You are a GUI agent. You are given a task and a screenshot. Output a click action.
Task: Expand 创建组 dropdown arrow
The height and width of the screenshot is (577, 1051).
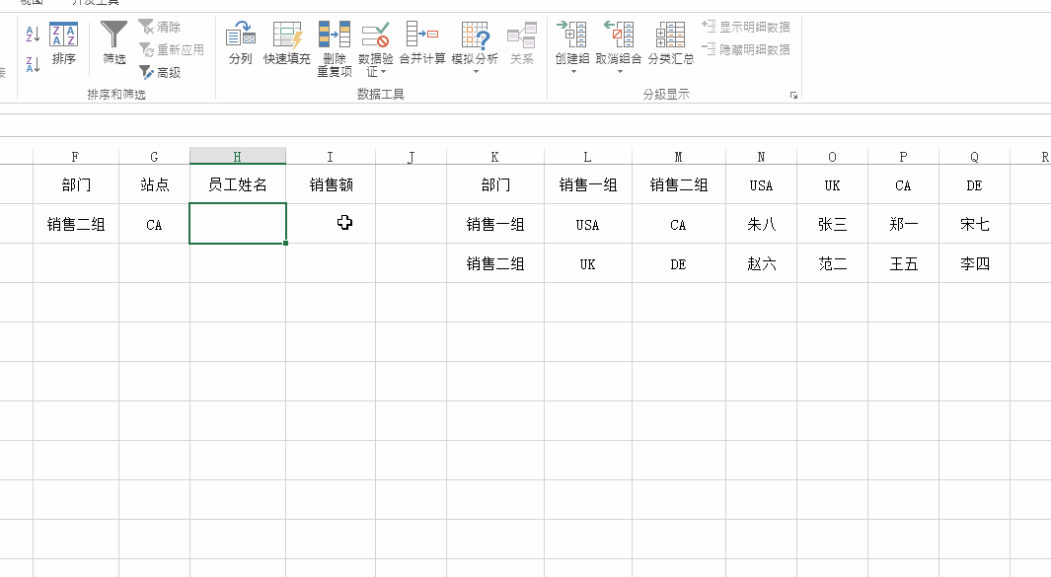tap(573, 72)
